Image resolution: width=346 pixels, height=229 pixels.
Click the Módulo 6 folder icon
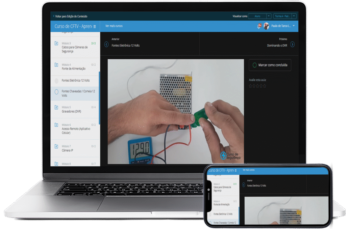[x=56, y=125]
